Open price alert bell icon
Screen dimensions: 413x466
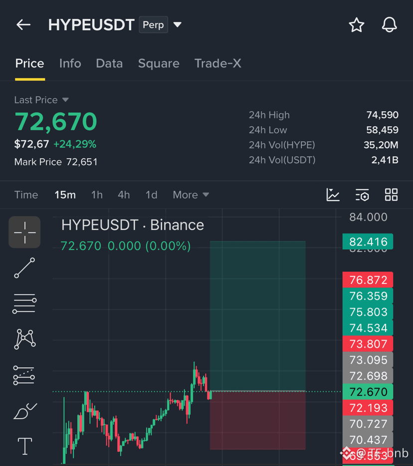389,24
